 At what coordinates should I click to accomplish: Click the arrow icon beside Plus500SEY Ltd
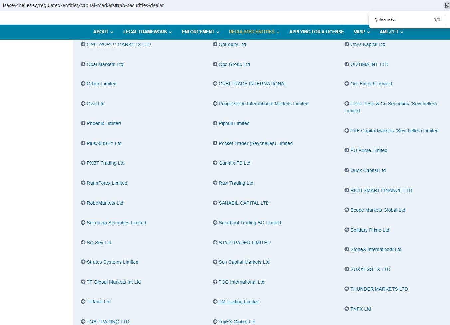pyautogui.click(x=83, y=143)
